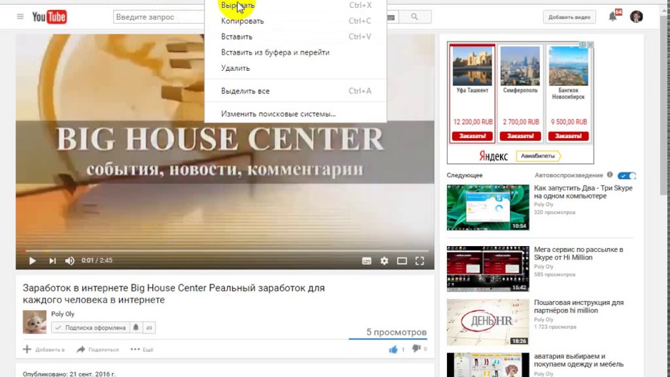
Task: Open the ДЕНЬ HR video thumbnail
Action: [488, 322]
